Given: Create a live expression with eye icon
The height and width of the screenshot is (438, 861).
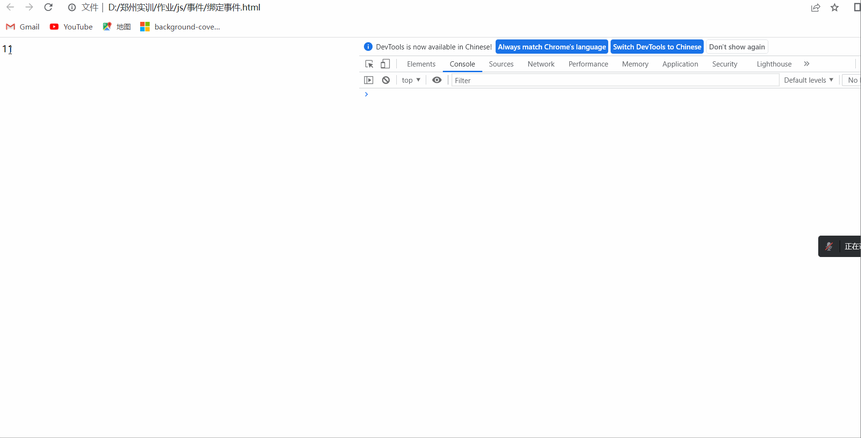Looking at the screenshot, I should click(x=437, y=80).
